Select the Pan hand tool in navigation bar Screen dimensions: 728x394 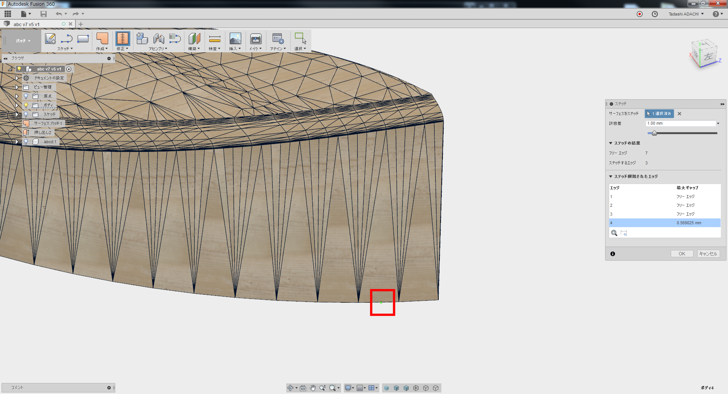click(x=313, y=388)
